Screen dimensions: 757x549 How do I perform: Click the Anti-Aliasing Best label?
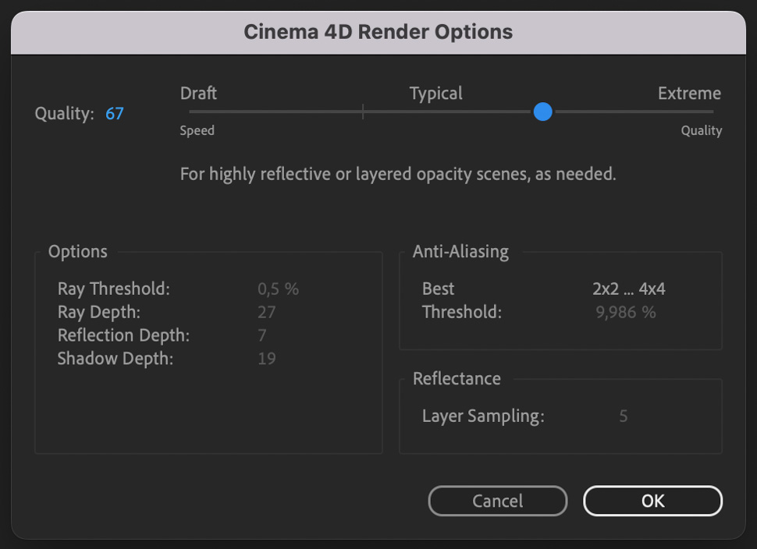pyautogui.click(x=438, y=289)
